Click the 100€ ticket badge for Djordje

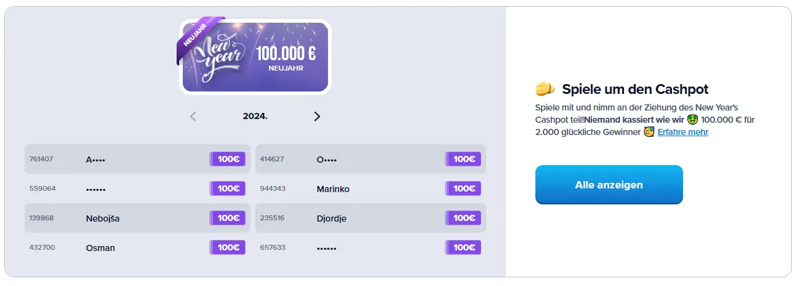coord(463,218)
